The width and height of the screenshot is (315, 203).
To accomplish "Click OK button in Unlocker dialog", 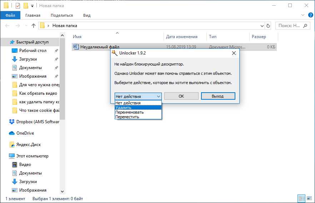I will [x=181, y=96].
